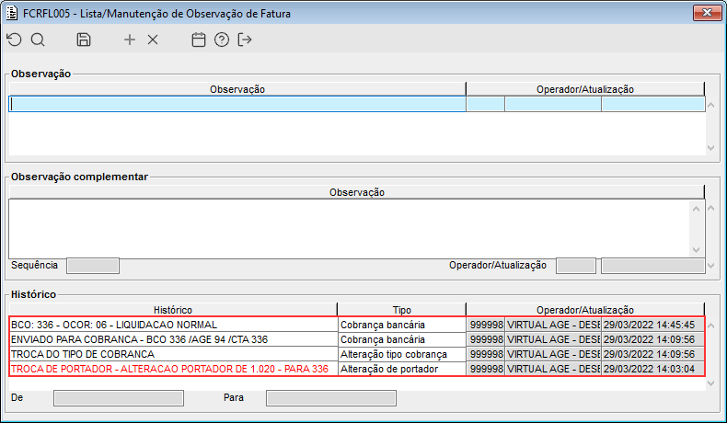Image resolution: width=727 pixels, height=423 pixels.
Task: Click Operador/Atualização header in top grid
Action: click(x=585, y=89)
